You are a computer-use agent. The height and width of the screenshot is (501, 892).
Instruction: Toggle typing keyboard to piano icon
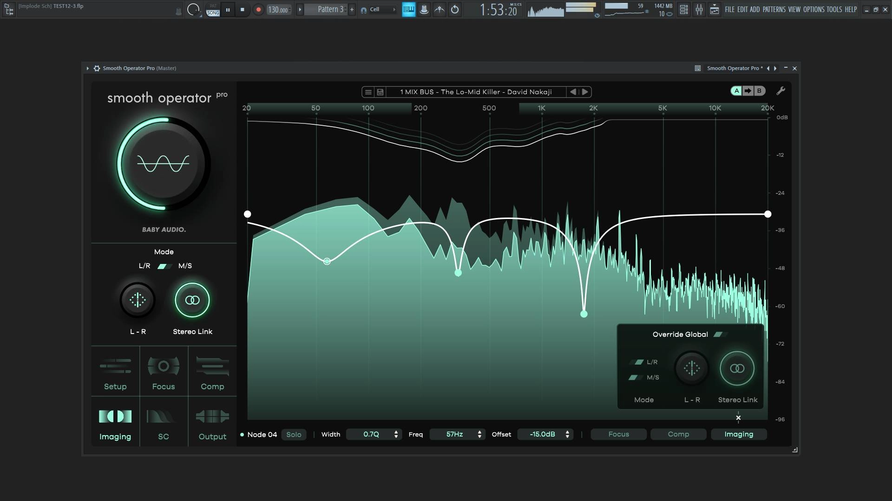408,9
